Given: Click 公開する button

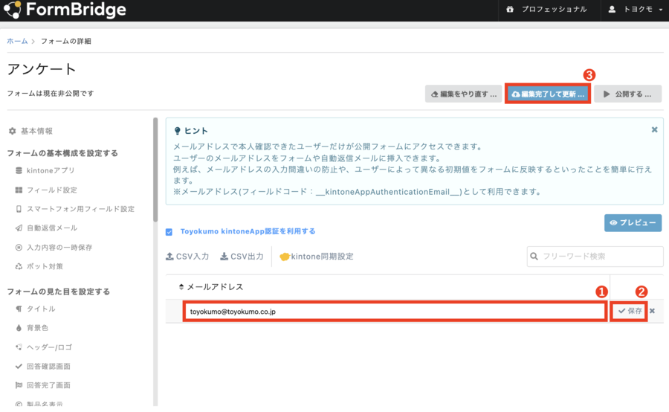Looking at the screenshot, I should [x=627, y=94].
